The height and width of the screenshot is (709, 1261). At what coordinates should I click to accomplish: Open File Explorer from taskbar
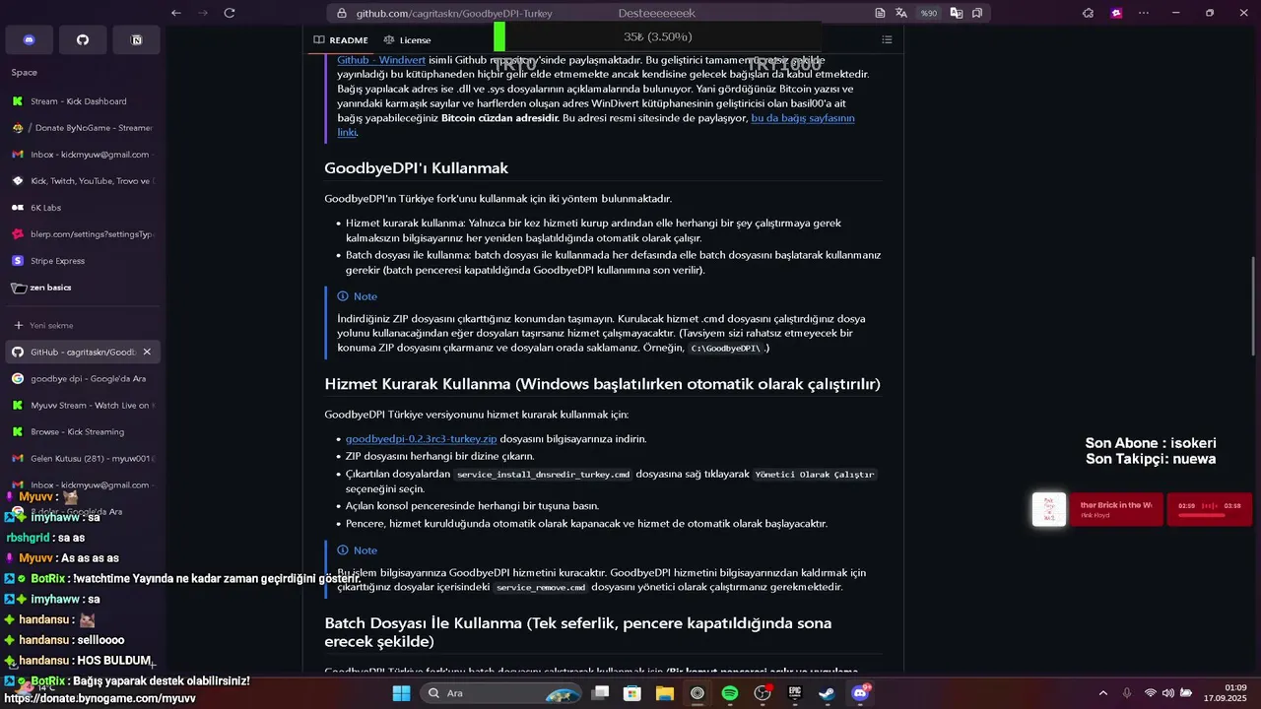coord(665,693)
